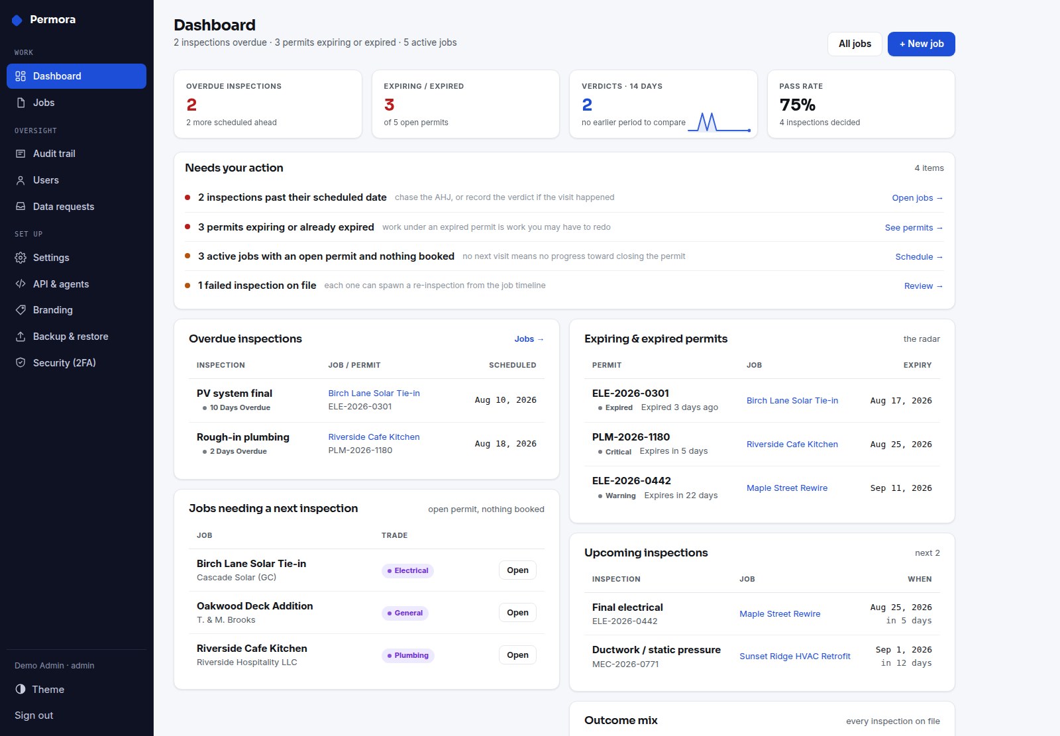Image resolution: width=1060 pixels, height=736 pixels.
Task: Open Maple Street Rewire in Upcoming inspections
Action: point(780,614)
